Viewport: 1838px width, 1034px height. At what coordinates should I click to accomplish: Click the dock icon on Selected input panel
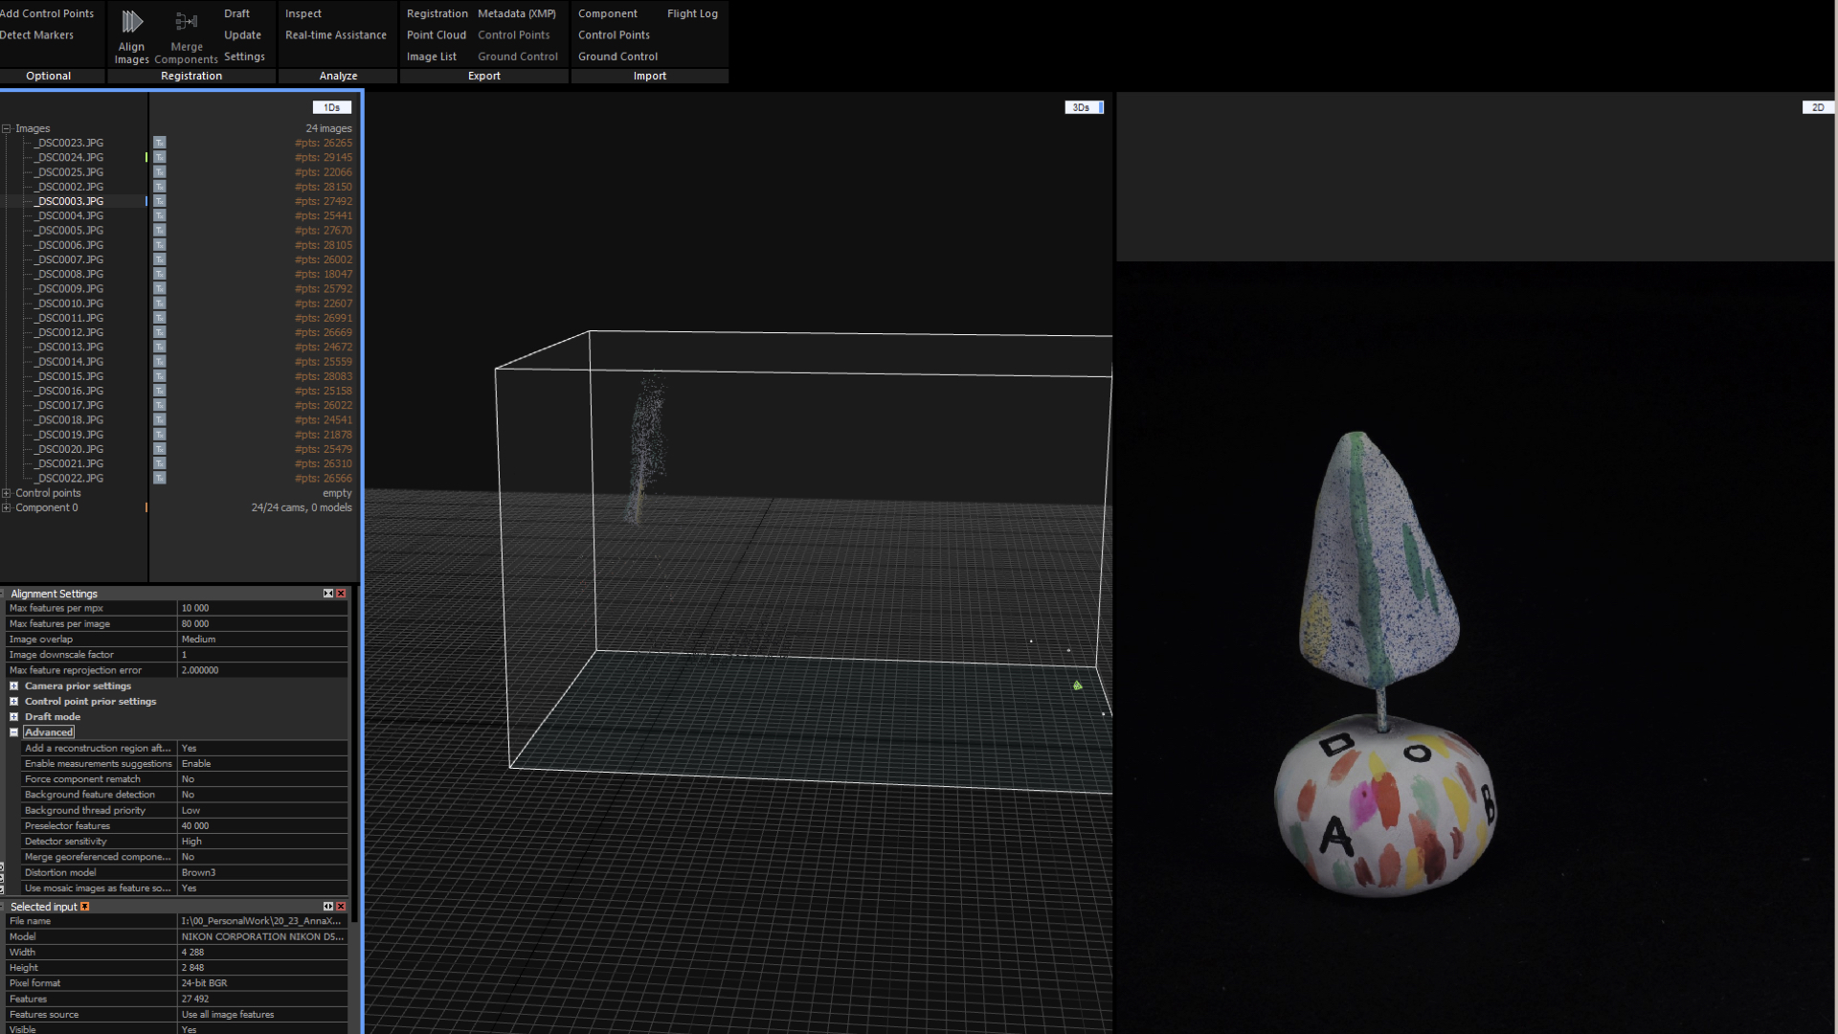(328, 907)
